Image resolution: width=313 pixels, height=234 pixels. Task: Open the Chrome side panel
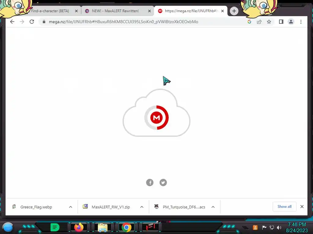(281, 22)
